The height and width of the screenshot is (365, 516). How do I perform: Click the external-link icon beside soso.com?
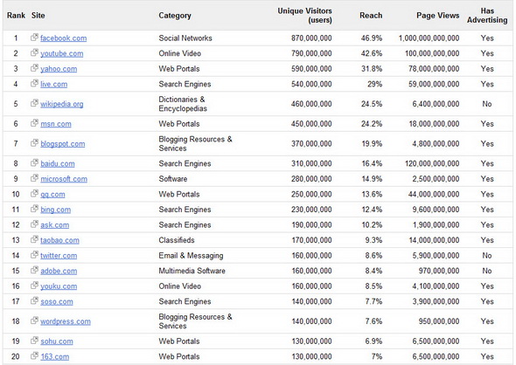point(34,300)
